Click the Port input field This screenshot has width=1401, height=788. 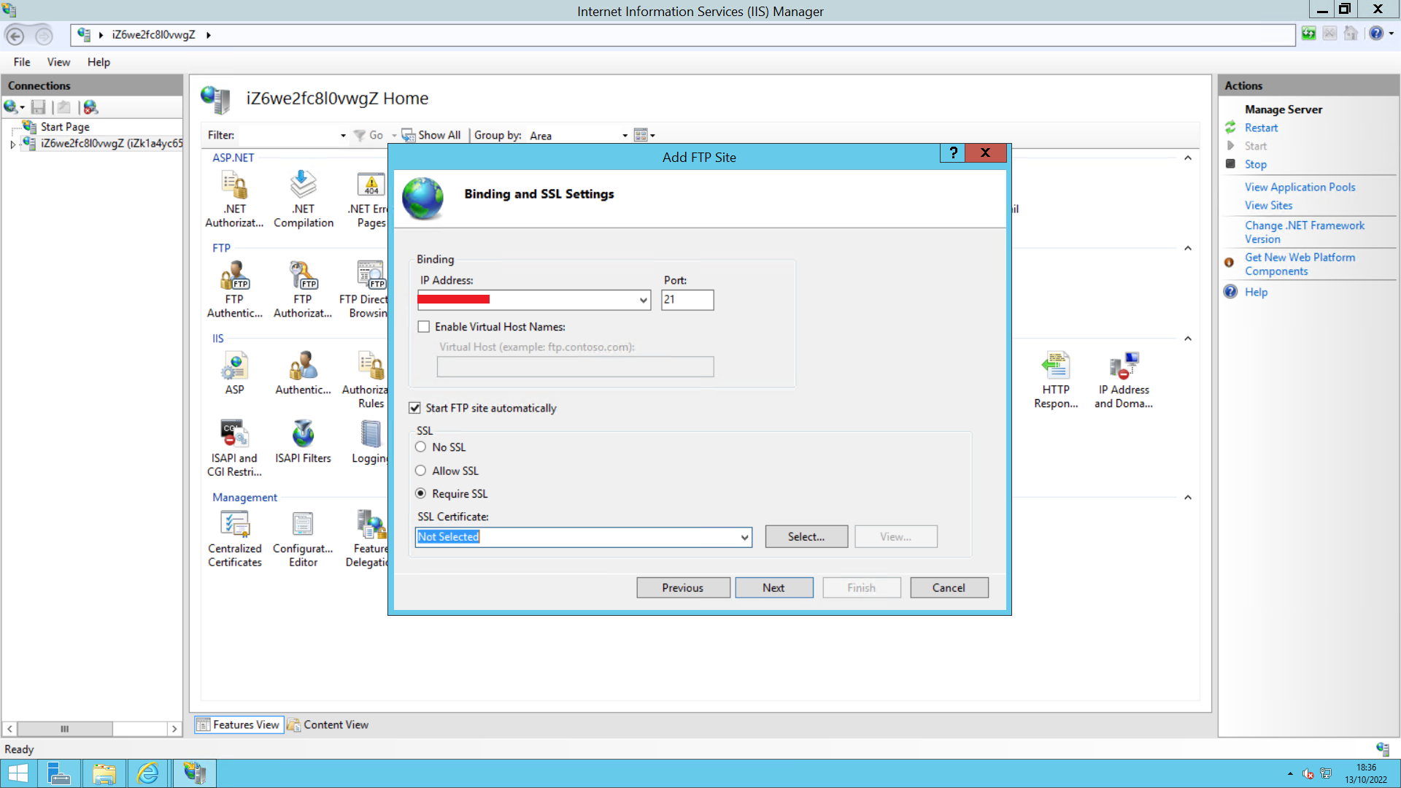(687, 300)
